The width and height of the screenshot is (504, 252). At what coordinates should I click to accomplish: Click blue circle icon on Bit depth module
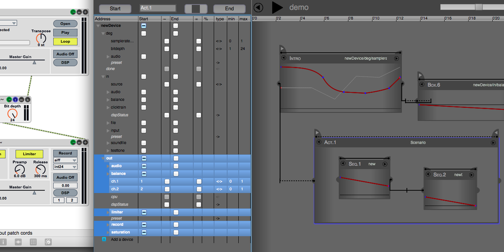pyautogui.click(x=16, y=100)
